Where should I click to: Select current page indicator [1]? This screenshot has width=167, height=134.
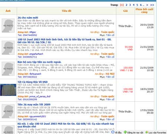tap(122, 5)
